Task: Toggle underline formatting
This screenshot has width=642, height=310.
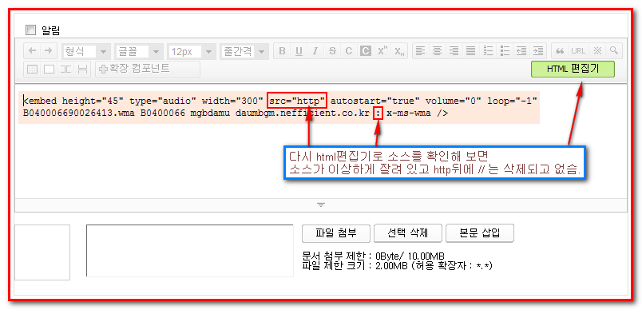Action: [x=299, y=51]
